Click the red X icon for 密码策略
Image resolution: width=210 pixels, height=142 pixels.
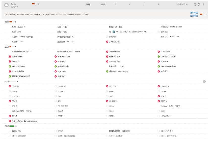coord(56,76)
